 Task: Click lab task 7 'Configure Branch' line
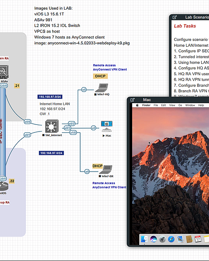click(191, 85)
